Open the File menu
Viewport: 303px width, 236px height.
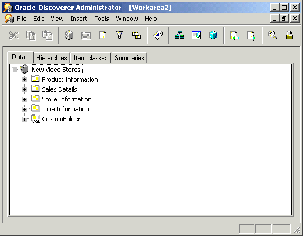click(x=21, y=19)
